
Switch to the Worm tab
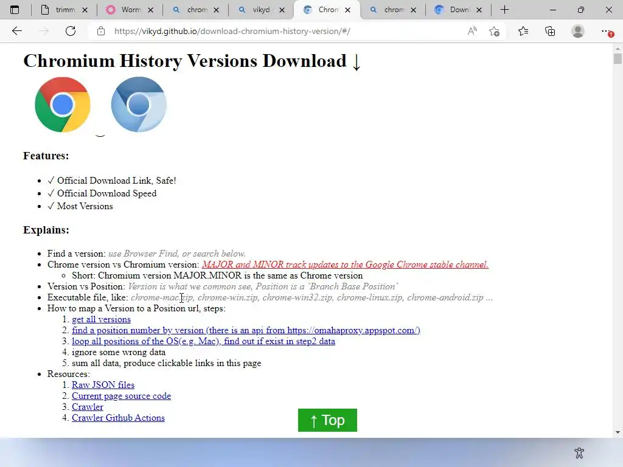pos(129,10)
